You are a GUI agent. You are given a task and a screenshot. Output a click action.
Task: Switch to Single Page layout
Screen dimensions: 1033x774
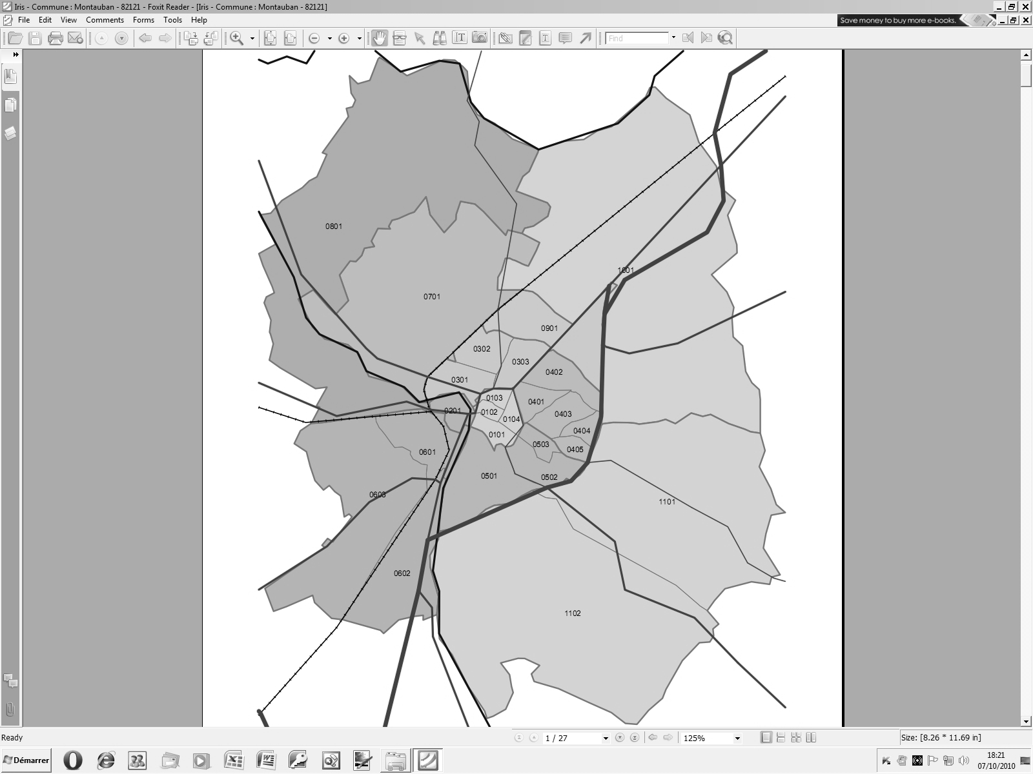coord(766,737)
